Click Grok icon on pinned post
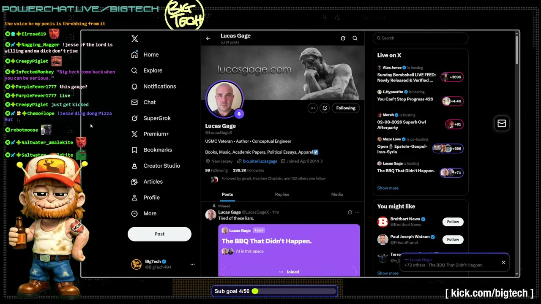This screenshot has width=541, height=304. [x=350, y=212]
